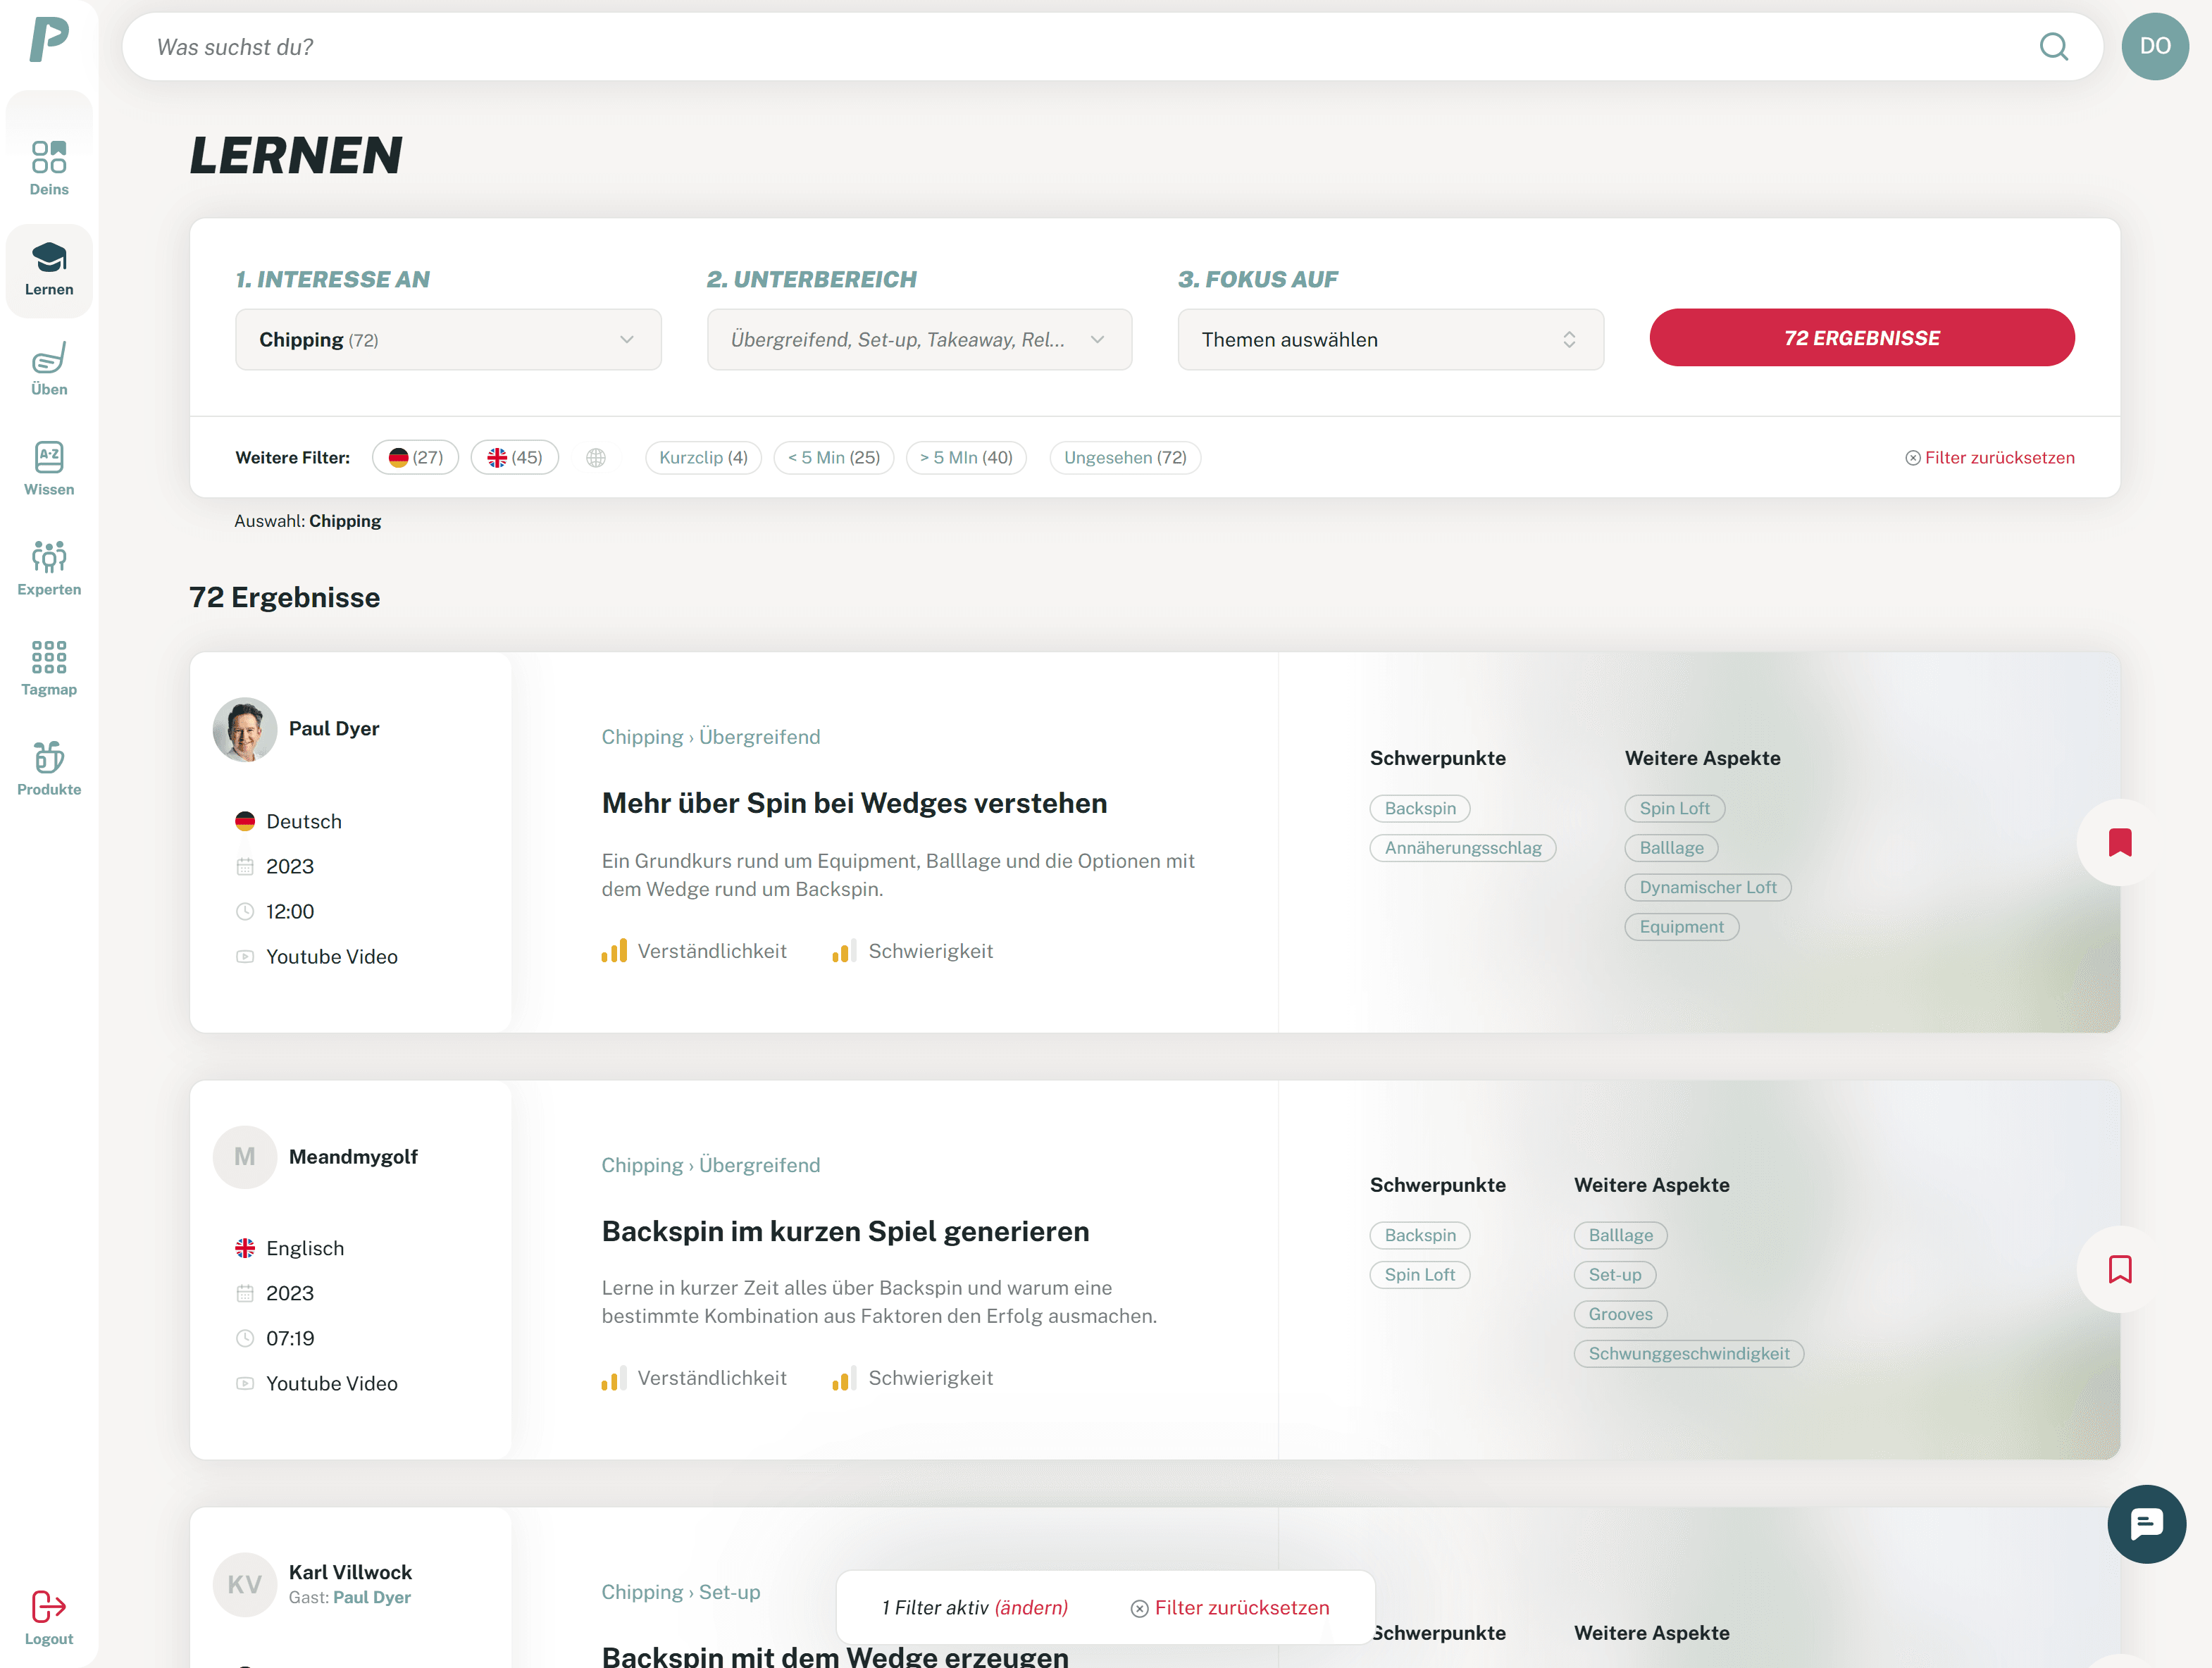This screenshot has width=2212, height=1668.
Task: Toggle the Kurzclip (4) filter chip
Action: pyautogui.click(x=703, y=457)
